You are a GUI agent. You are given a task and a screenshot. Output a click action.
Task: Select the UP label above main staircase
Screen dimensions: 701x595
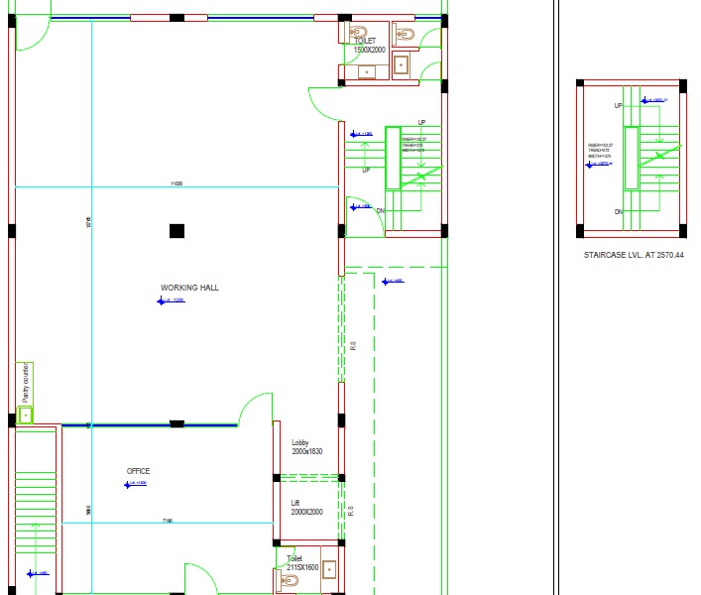pos(421,122)
